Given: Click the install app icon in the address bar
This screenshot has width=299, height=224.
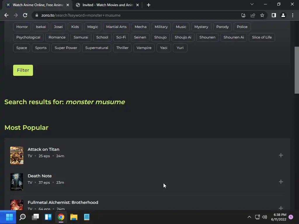Looking at the screenshot, I should click(x=243, y=15).
